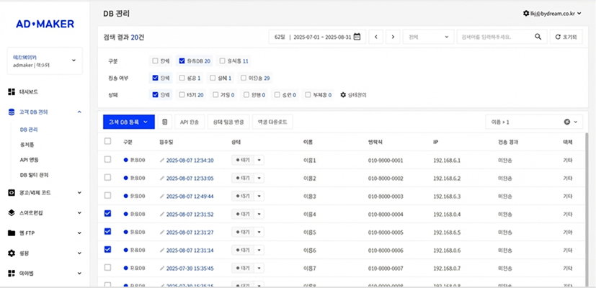Screen dimensions: 596x288
Task: Open record dated 2025-08-07 12:31:14
Action: [x=190, y=250]
